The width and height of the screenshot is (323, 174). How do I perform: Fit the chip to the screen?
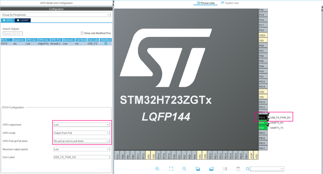(171, 169)
